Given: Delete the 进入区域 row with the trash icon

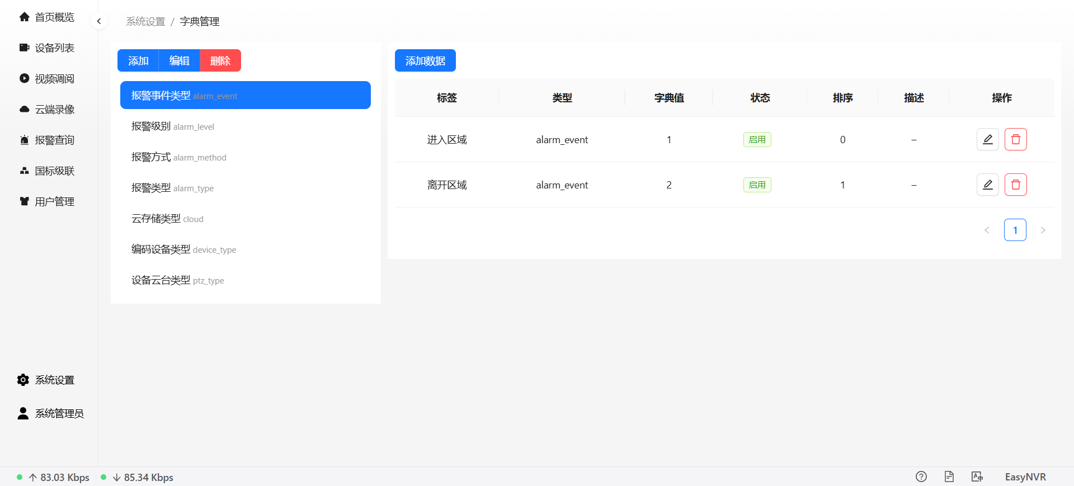Looking at the screenshot, I should coord(1016,139).
